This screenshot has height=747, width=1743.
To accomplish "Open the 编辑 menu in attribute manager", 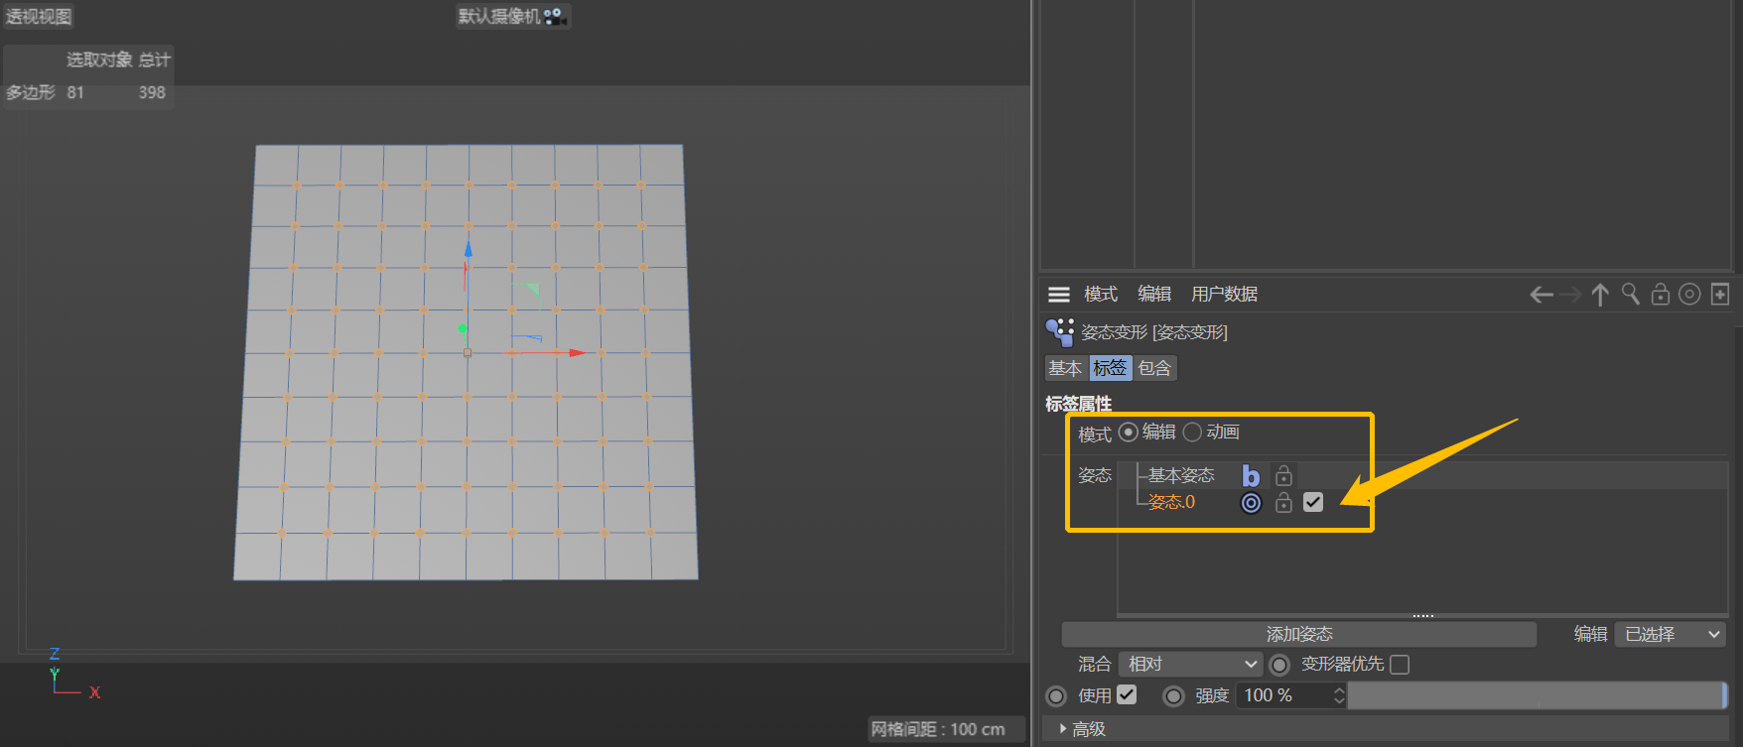I will (1154, 295).
